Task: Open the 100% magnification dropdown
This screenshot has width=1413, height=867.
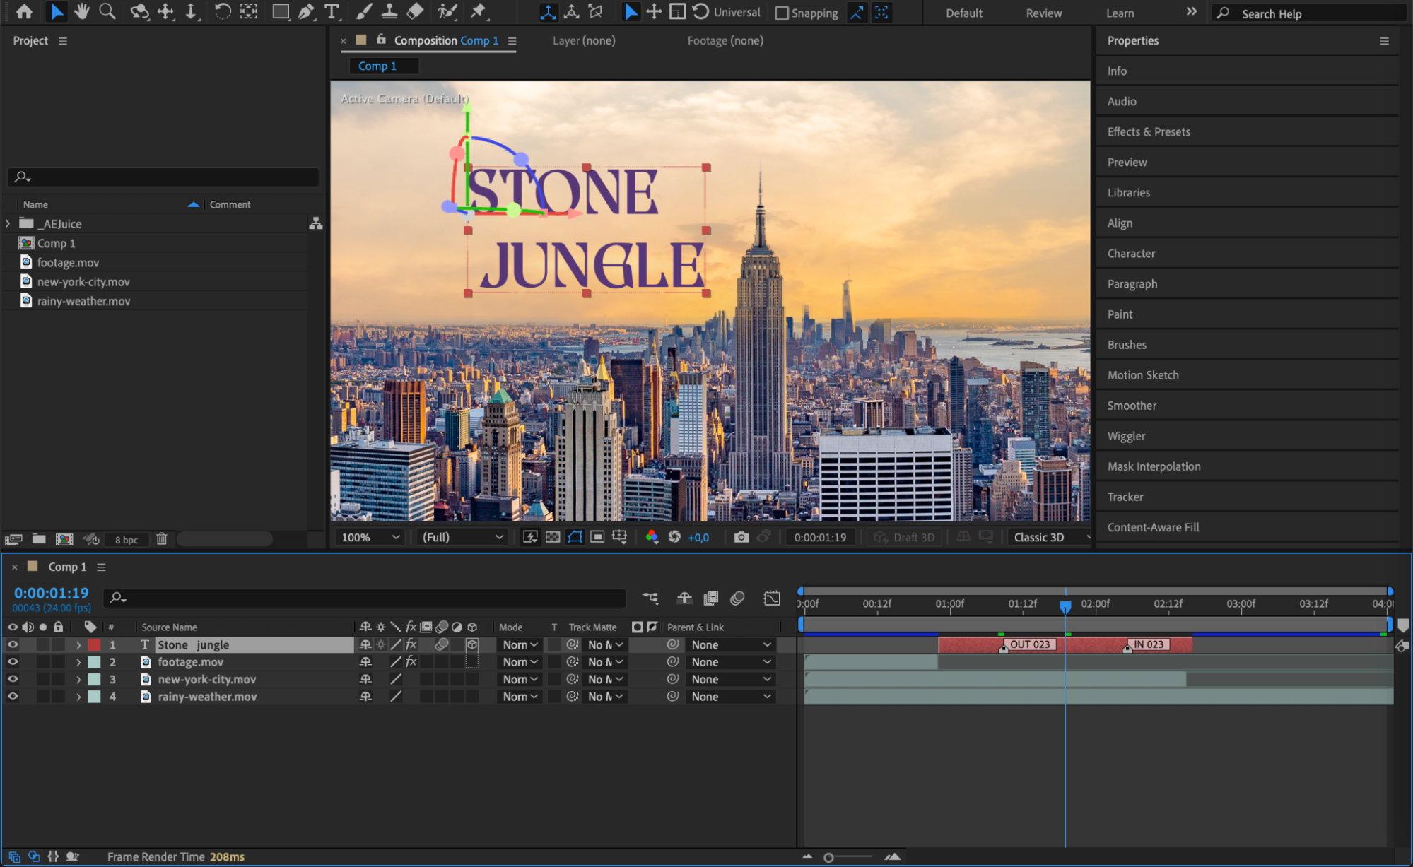Action: (x=370, y=537)
